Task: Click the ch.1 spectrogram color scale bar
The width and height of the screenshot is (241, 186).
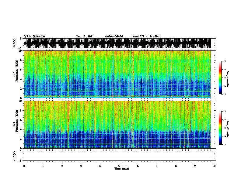Action: (x=220, y=78)
